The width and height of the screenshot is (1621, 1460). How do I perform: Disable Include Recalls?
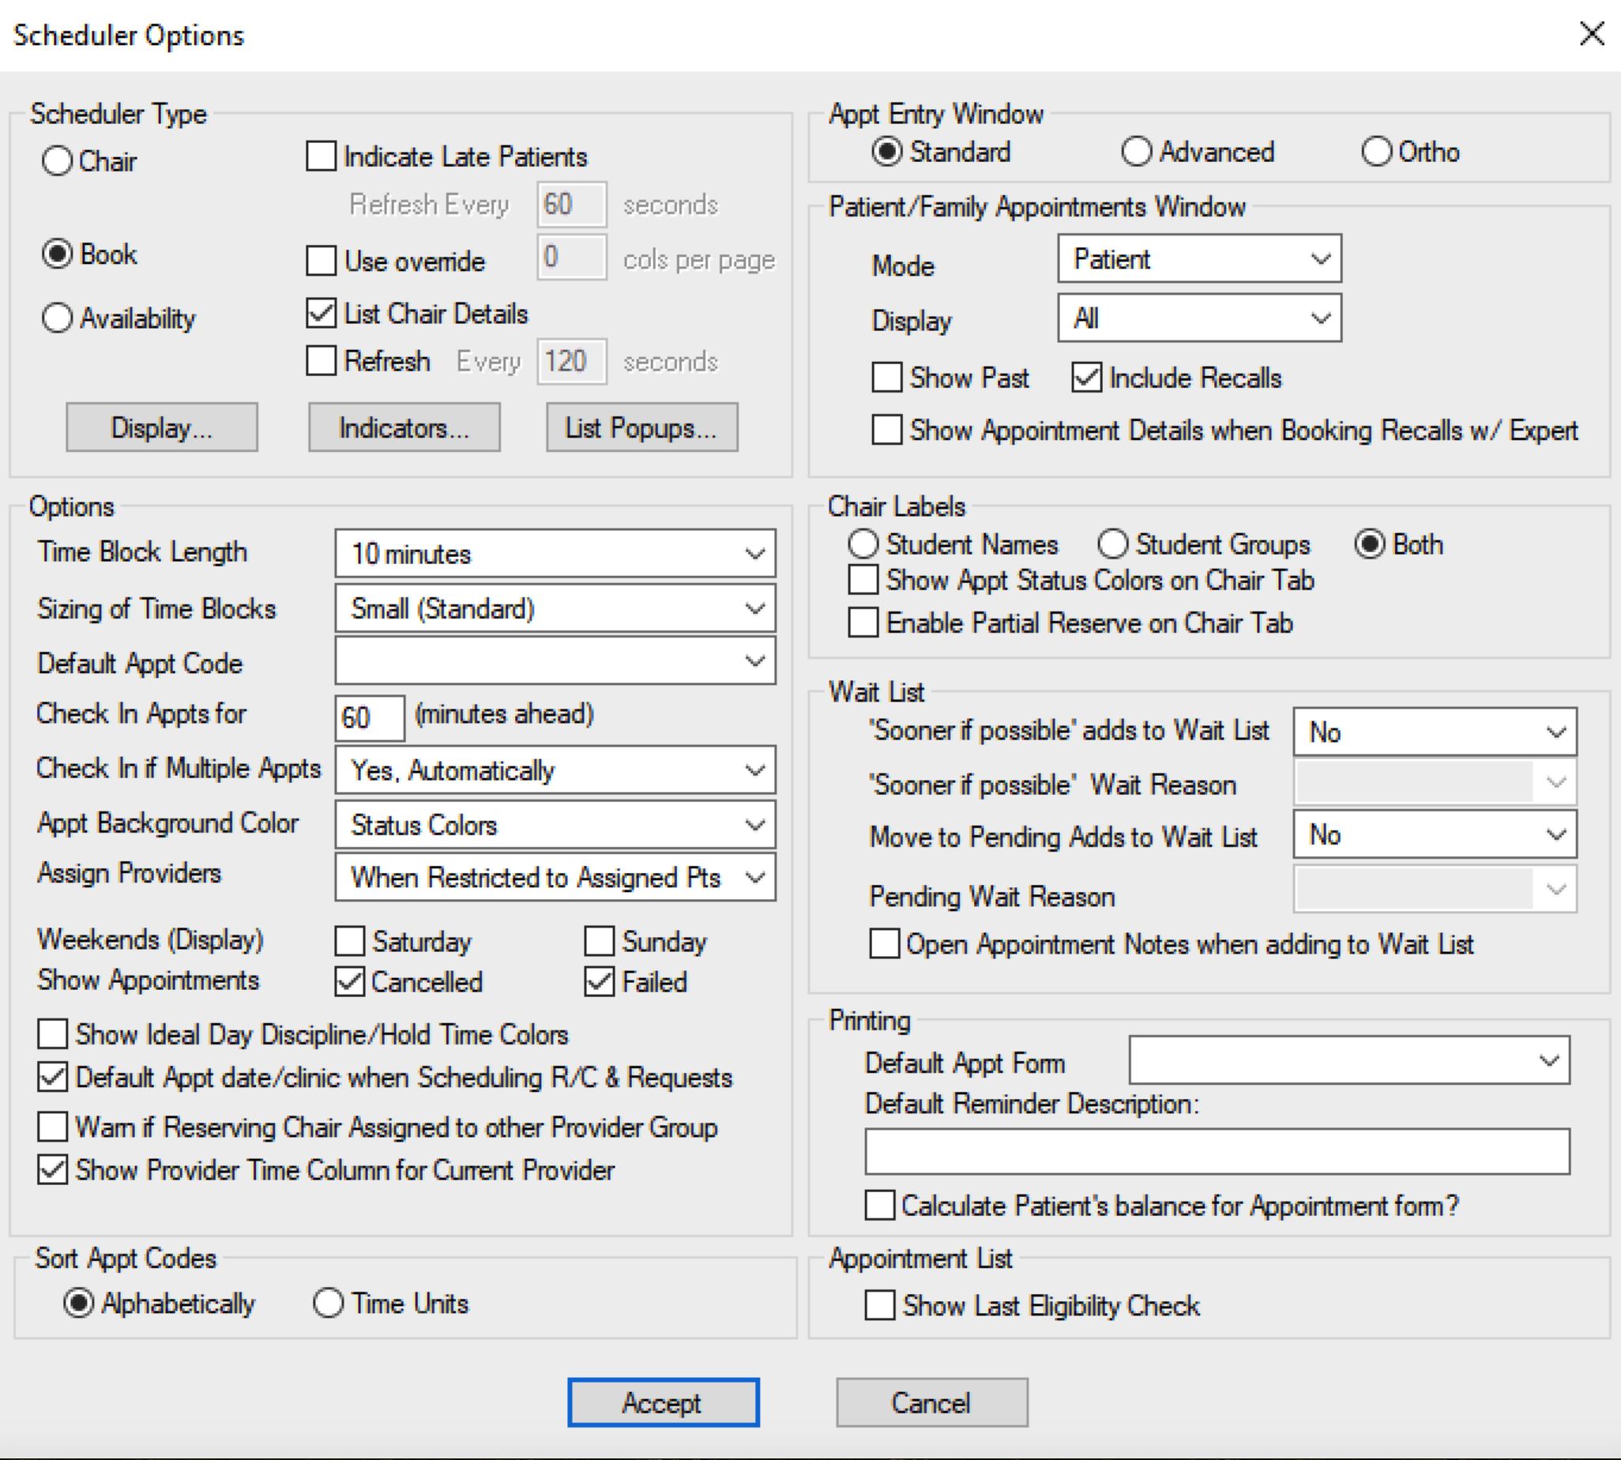(x=1087, y=378)
